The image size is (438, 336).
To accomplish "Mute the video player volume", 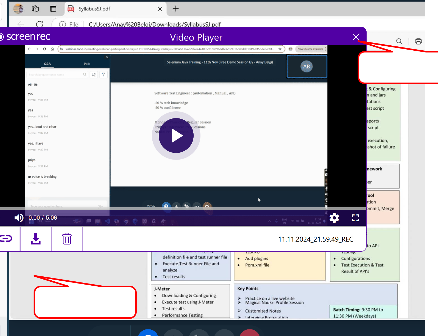I will pos(19,218).
